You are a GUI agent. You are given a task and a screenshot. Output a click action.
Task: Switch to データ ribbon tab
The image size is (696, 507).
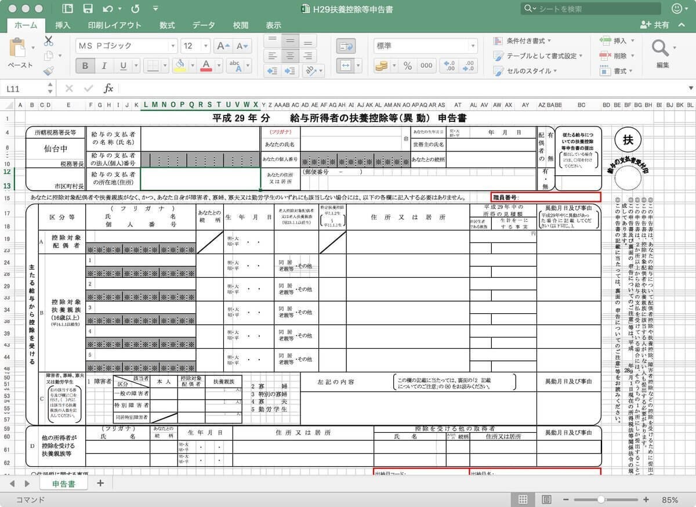(x=204, y=25)
